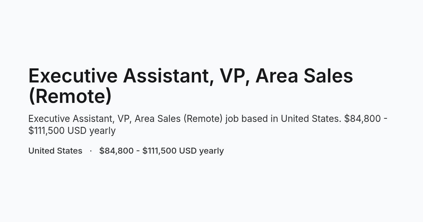
Task: Click "$111,500 USD yearly" in description's second line
Action: tap(72, 131)
